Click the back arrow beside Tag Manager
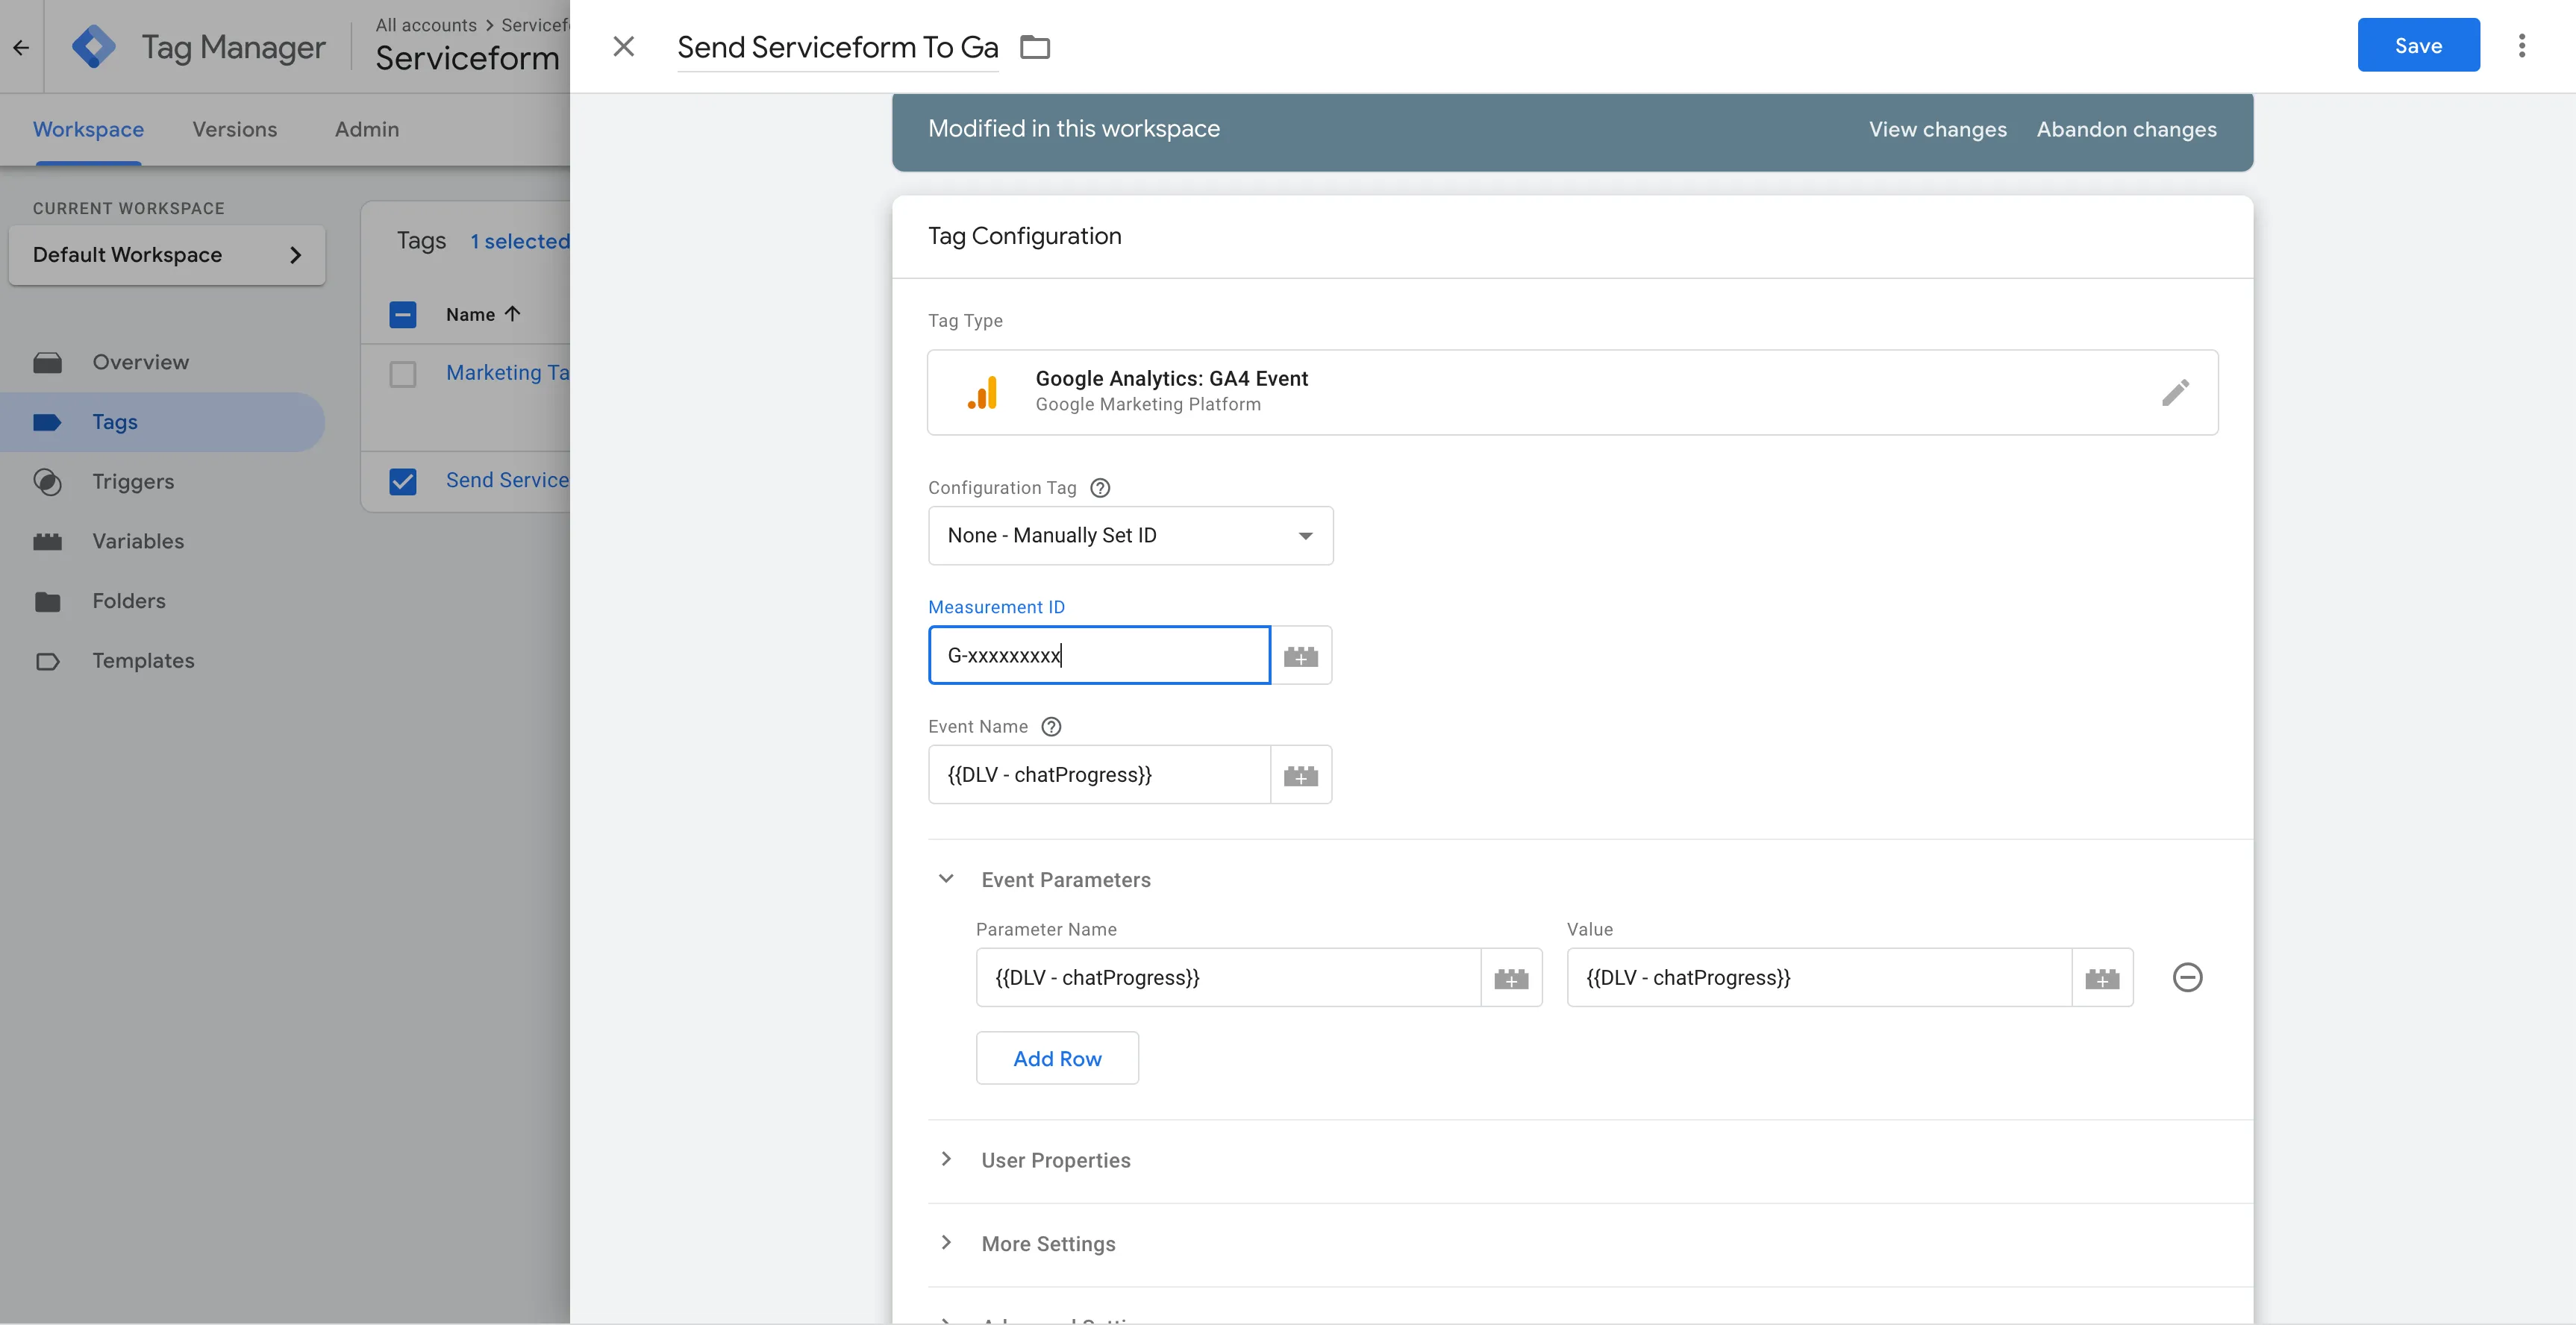 tap(21, 47)
